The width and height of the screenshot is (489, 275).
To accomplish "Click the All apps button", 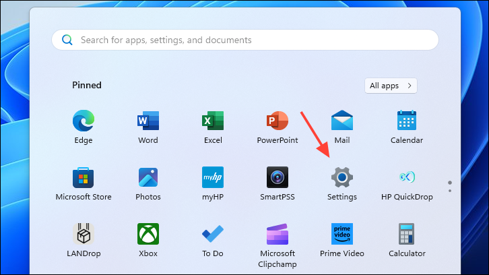I will [391, 86].
